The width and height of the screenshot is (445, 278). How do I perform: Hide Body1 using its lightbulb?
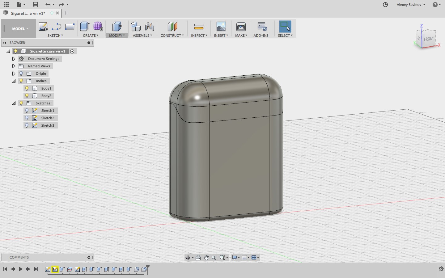[x=27, y=88]
